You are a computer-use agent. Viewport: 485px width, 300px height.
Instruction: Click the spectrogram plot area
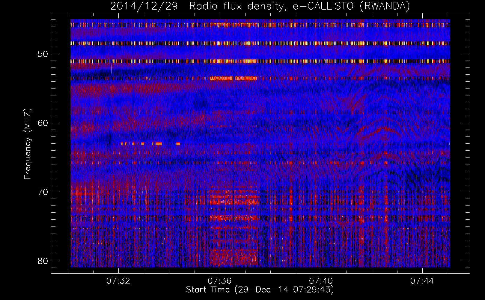point(260,143)
